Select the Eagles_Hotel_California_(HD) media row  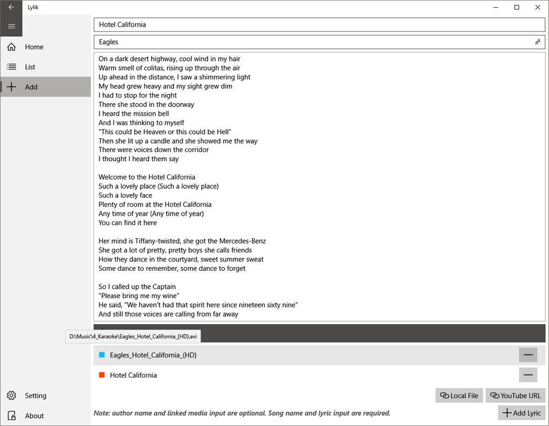click(319, 355)
